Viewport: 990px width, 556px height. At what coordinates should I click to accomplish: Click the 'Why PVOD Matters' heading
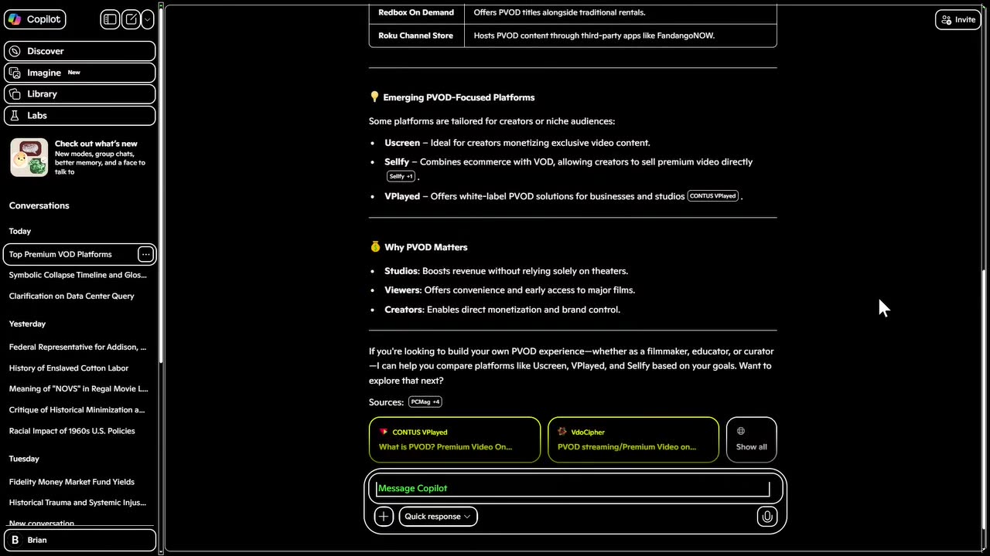pos(426,247)
